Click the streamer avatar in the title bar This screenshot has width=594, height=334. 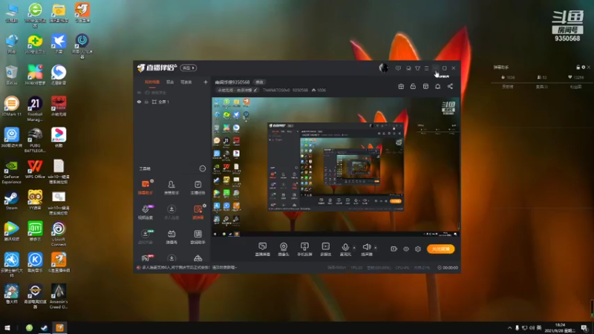[383, 68]
